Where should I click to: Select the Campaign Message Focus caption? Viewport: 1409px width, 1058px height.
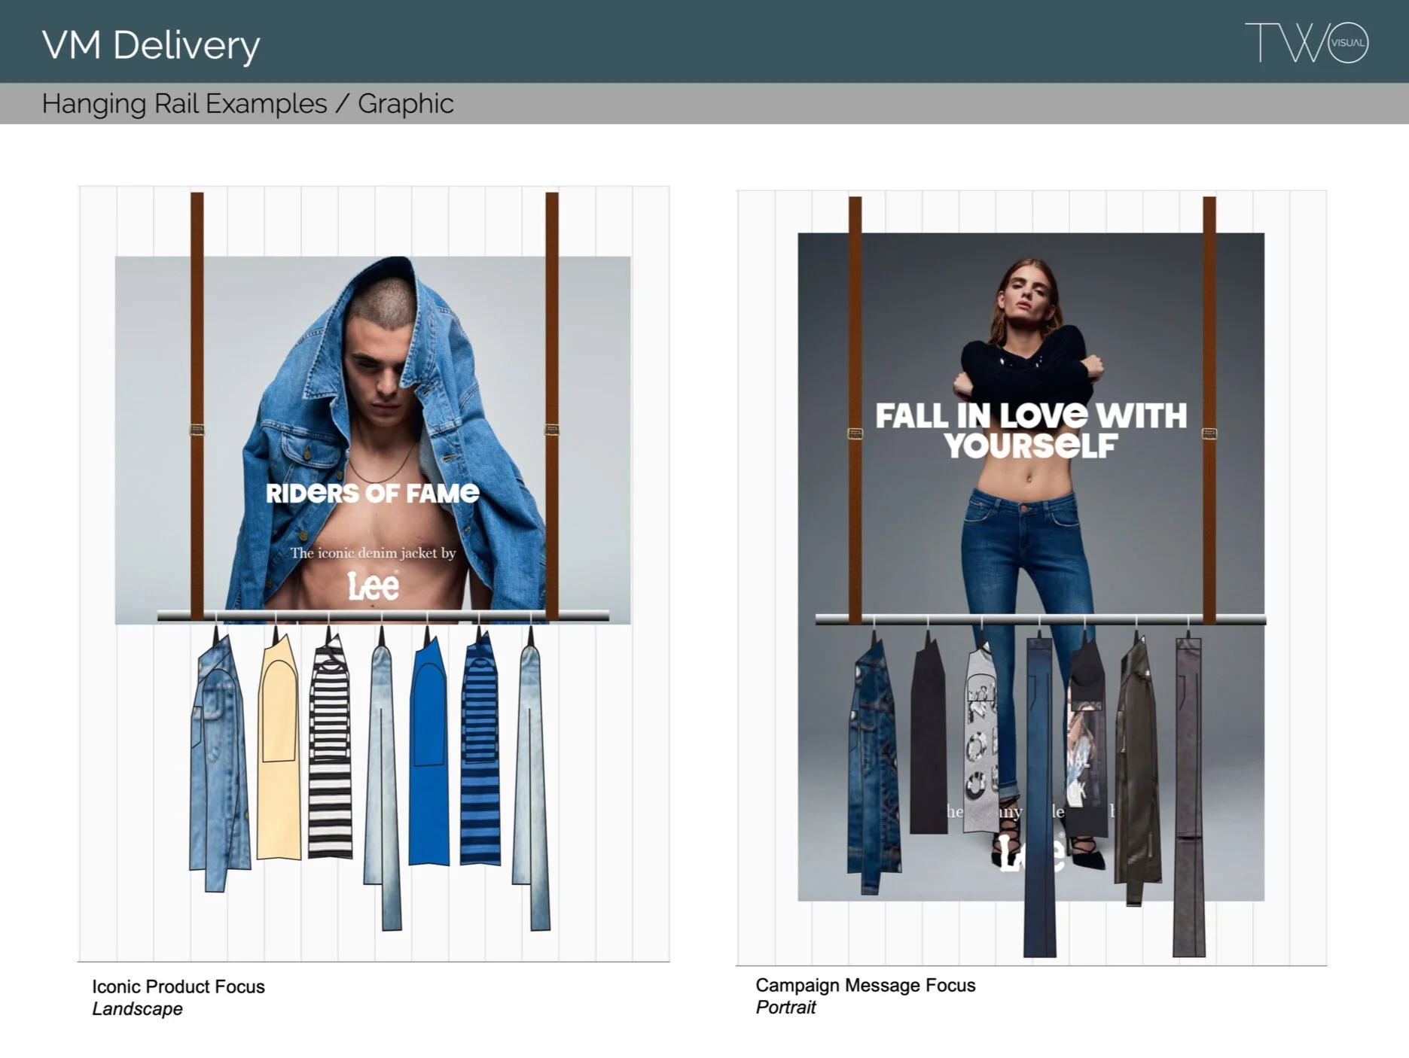[x=865, y=985]
